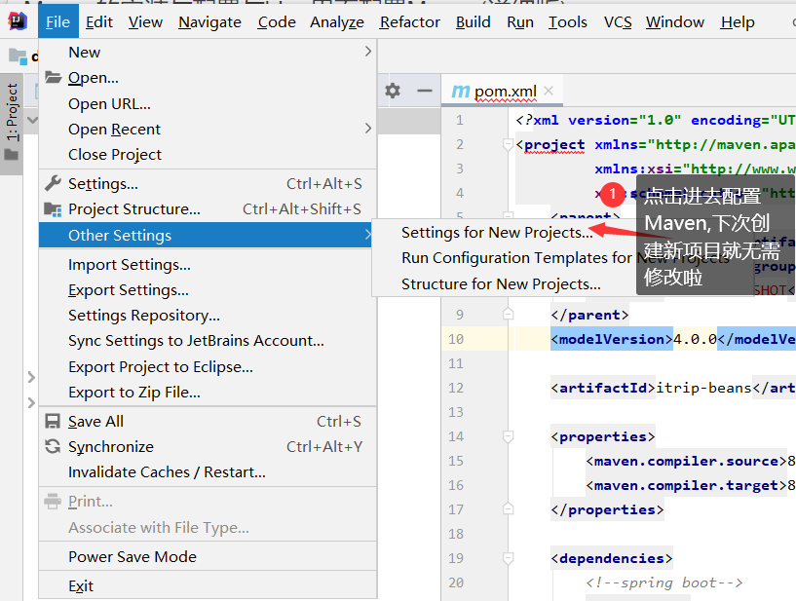Expand the Open Recent submenu arrow

pyautogui.click(x=367, y=129)
